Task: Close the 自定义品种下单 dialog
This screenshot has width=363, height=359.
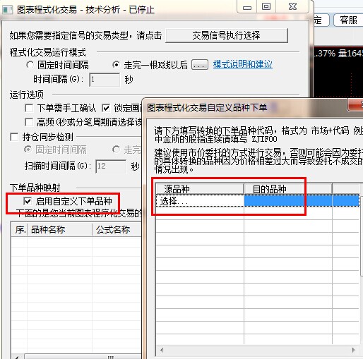Action: [x=356, y=104]
